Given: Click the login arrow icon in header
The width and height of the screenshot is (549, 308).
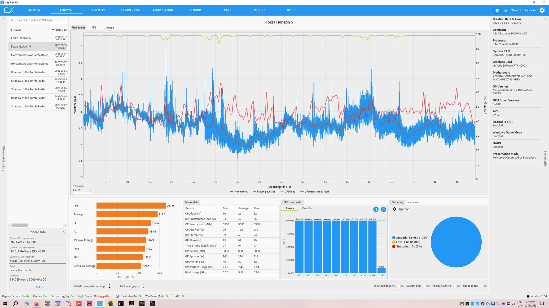Looking at the screenshot, I should click(506, 10).
